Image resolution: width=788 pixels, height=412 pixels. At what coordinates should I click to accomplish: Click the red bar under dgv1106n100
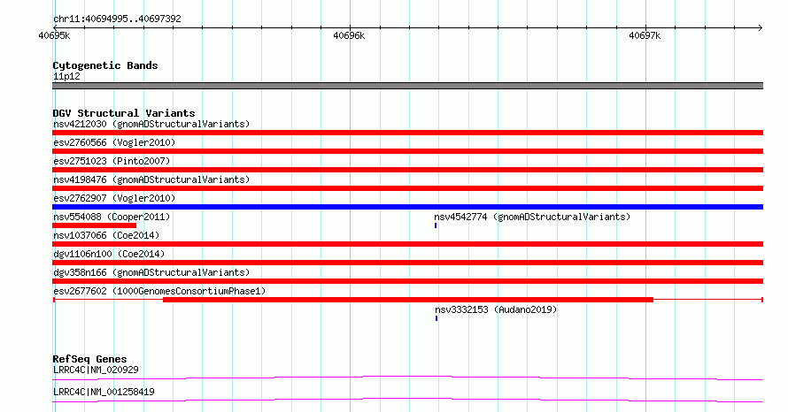[x=407, y=263]
